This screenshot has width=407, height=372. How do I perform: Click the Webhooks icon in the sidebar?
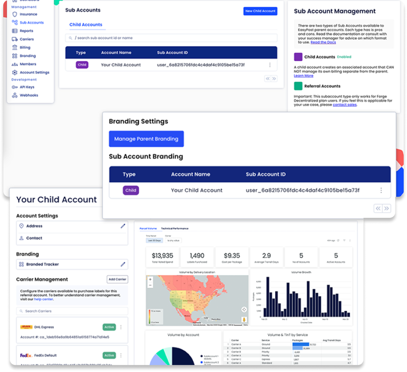(15, 95)
